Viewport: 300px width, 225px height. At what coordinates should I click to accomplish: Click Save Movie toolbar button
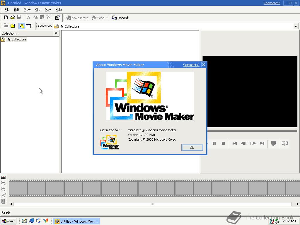[77, 18]
